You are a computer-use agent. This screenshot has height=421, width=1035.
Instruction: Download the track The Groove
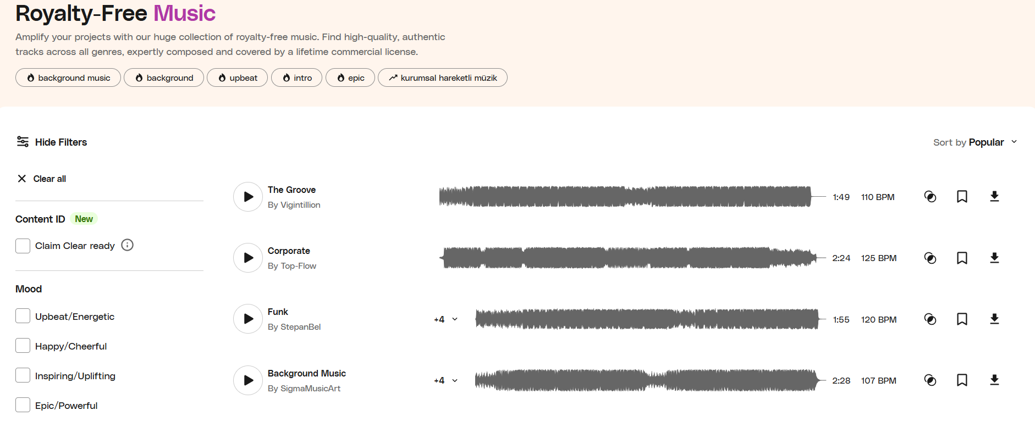point(994,196)
